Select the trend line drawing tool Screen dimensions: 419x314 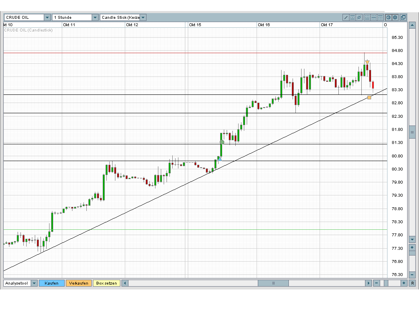(346, 17)
